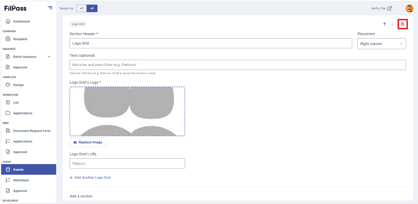Click the Logo Grid logo image area
This screenshot has width=418, height=204.
tap(127, 111)
